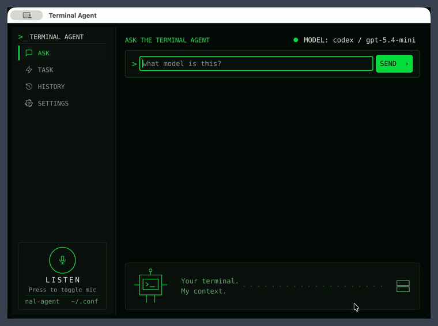The width and height of the screenshot is (438, 326).
Task: Click the prompt chevron before the input
Action: coord(134,64)
